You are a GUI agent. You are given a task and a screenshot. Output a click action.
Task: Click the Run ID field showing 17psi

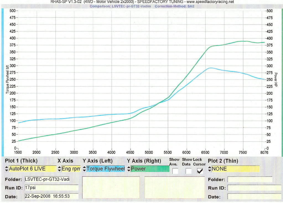[x=51, y=188]
